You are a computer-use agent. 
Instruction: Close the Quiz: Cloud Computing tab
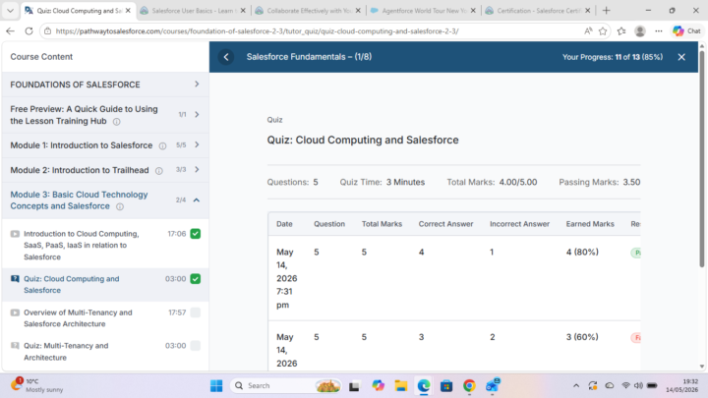[x=128, y=11]
